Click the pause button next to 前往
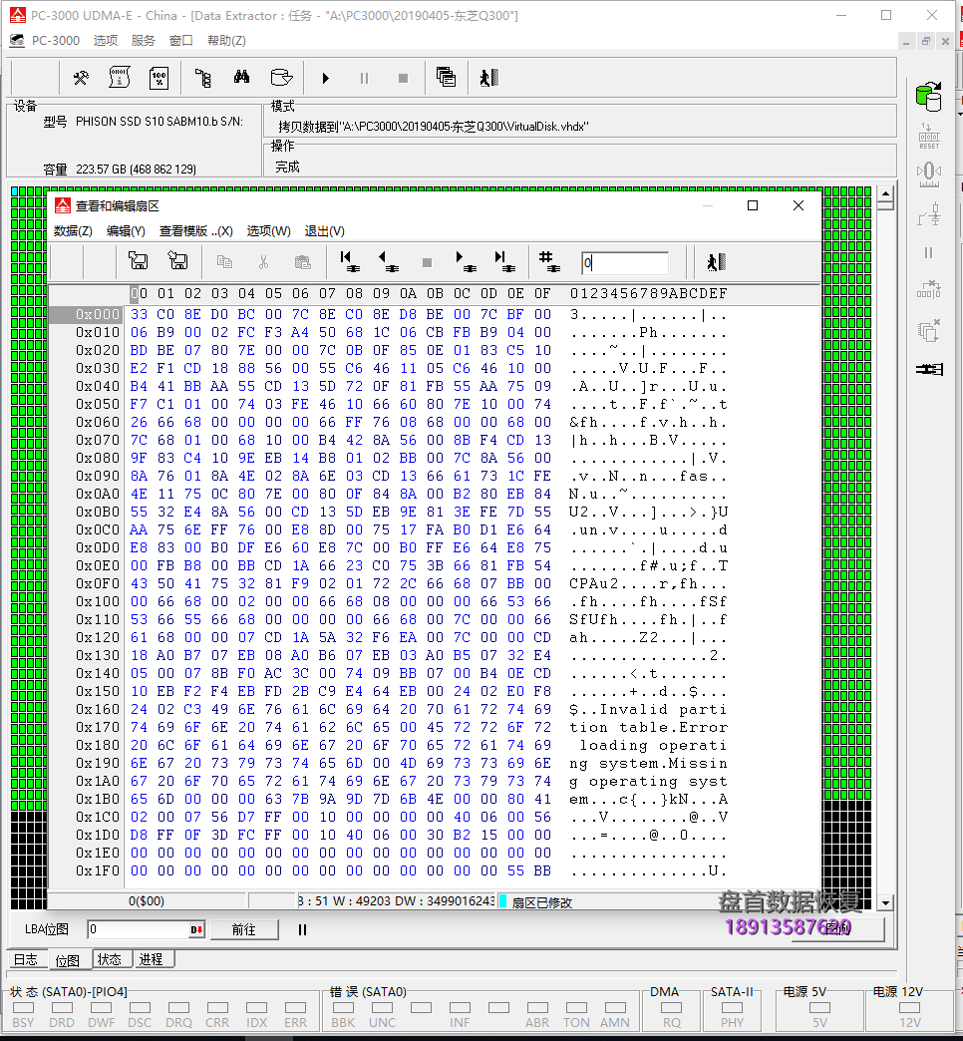The width and height of the screenshot is (963, 1041). 303,929
